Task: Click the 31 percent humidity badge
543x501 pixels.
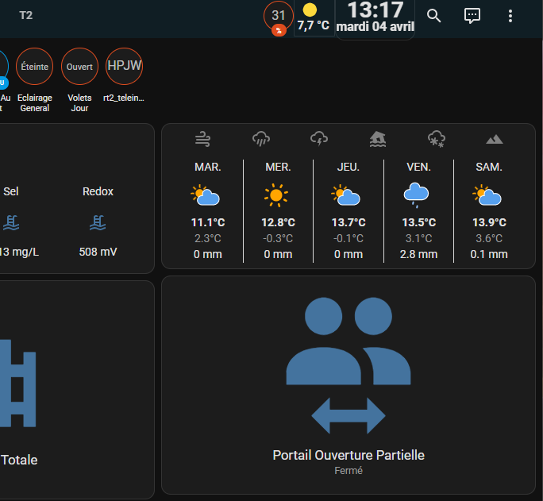Action: [x=279, y=18]
